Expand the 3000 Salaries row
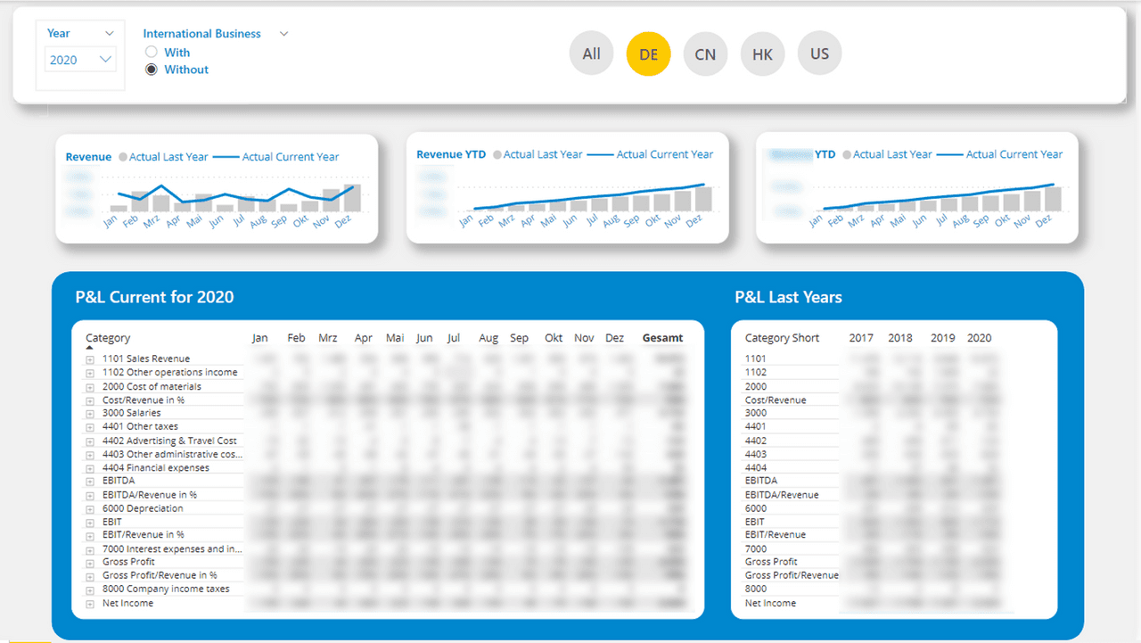Viewport: 1141px width, 643px height. click(x=88, y=413)
